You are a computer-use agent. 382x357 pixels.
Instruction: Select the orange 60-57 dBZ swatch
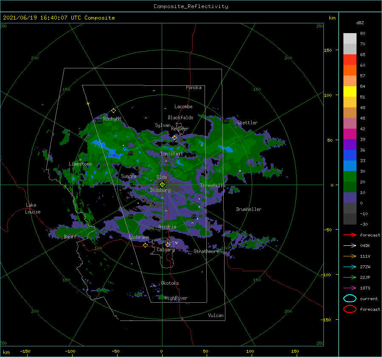[x=350, y=70]
